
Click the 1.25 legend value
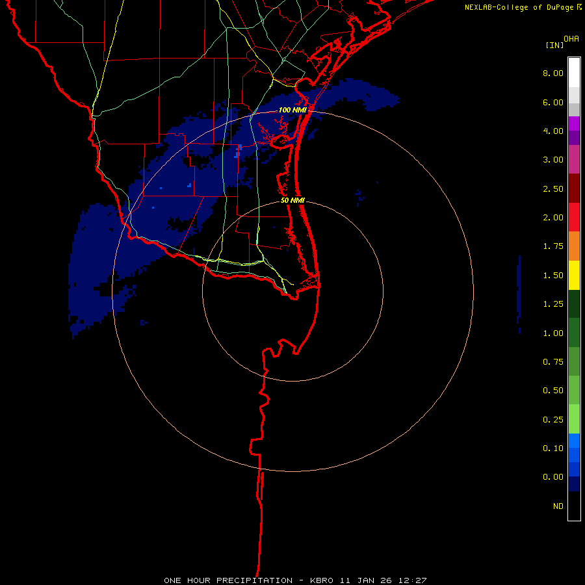tap(553, 304)
